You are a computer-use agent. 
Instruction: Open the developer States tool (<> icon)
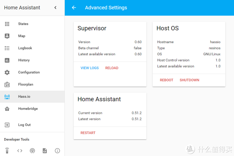(x=19, y=151)
